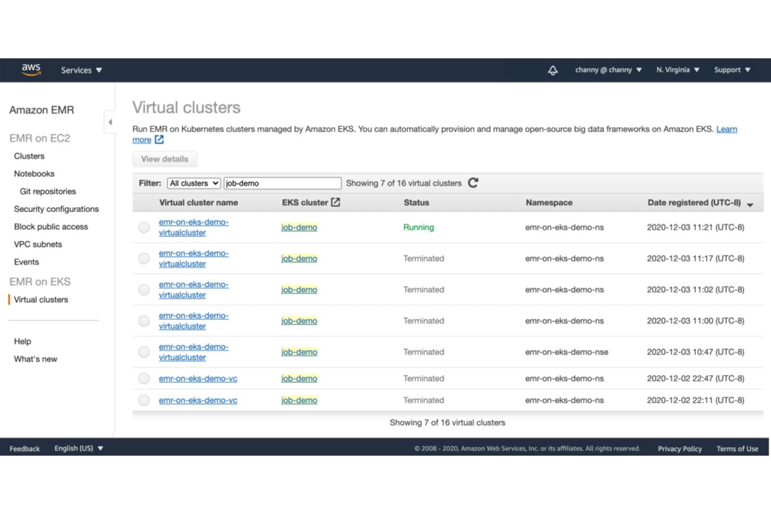The image size is (771, 514).
Task: Open job-demo EKS cluster link in Running row
Action: pyautogui.click(x=299, y=228)
